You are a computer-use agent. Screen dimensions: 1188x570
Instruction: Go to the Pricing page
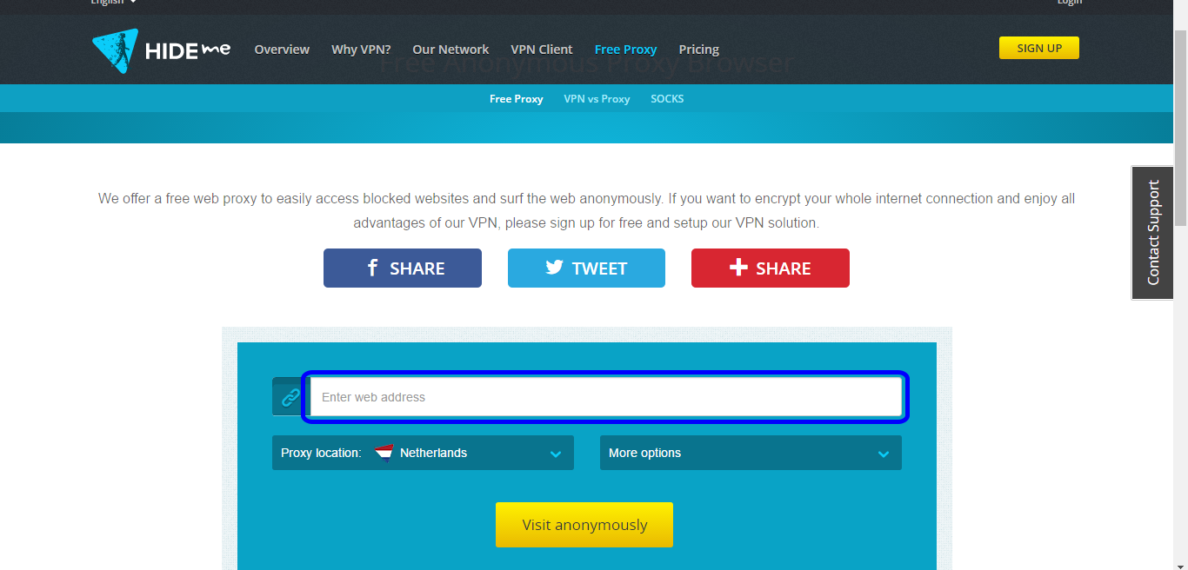[x=699, y=50]
